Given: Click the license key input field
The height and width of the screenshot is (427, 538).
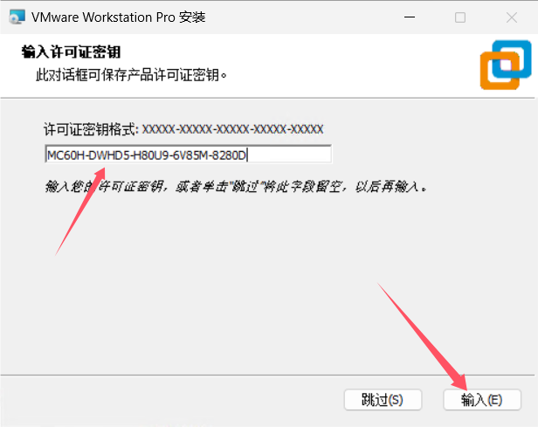Looking at the screenshot, I should [x=188, y=155].
